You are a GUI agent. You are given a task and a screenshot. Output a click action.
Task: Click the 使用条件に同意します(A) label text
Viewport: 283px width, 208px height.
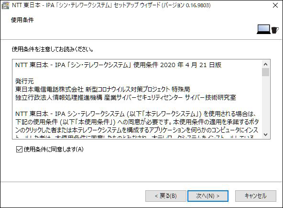(x=54, y=150)
